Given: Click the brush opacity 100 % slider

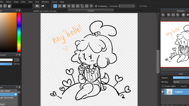Looking at the screenshot, I should [6, 64].
